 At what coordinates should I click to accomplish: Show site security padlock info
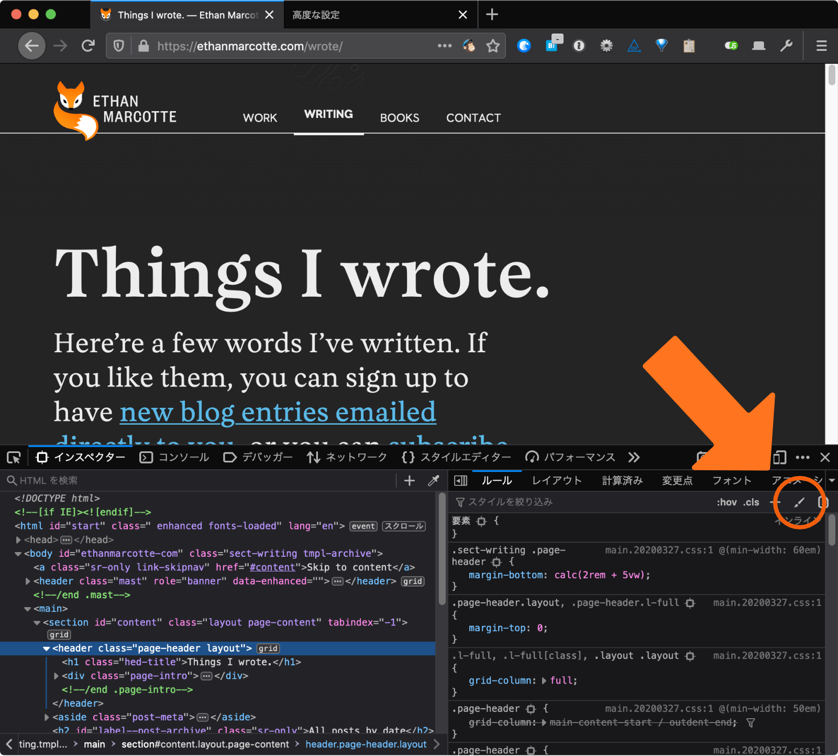[143, 46]
